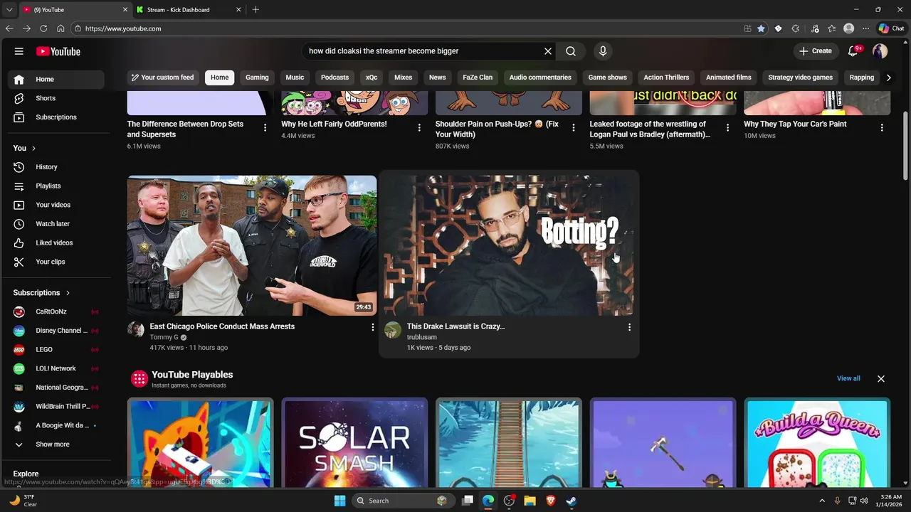Open more options for East Chicago Police video
The image size is (911, 512).
coord(372,327)
